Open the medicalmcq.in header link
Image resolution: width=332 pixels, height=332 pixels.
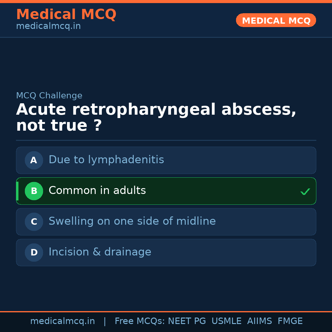click(48, 26)
